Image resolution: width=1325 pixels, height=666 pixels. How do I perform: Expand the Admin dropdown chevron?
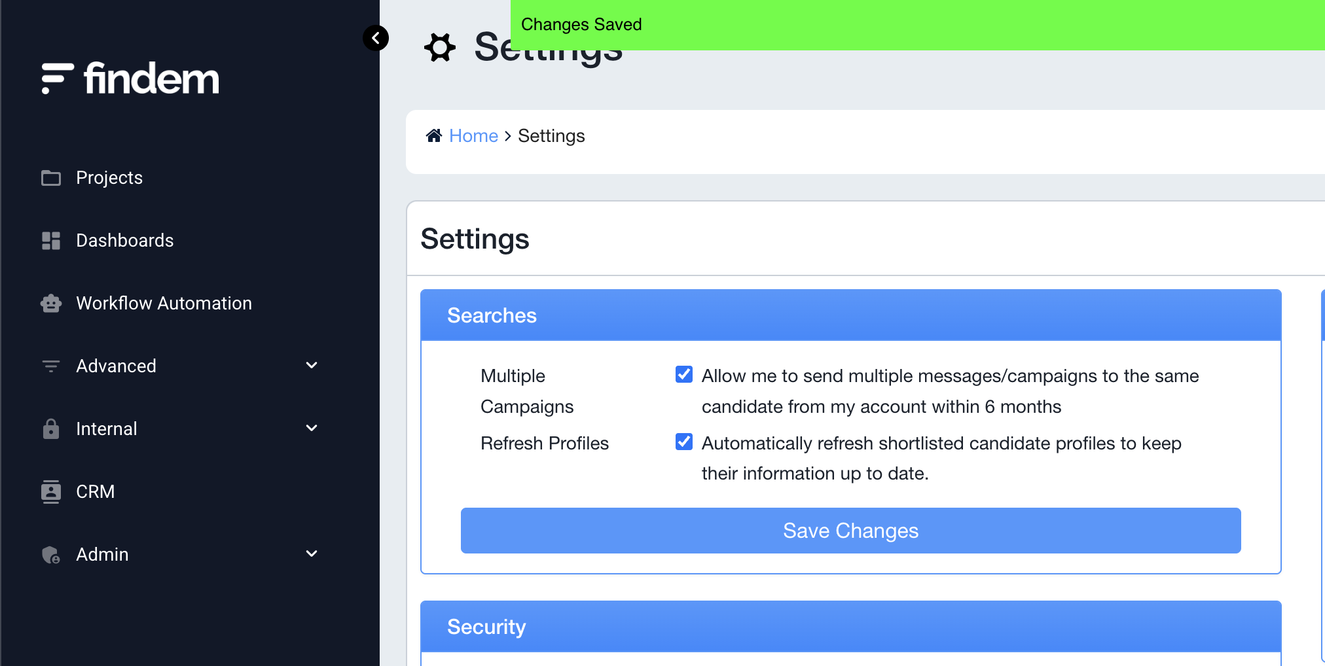tap(312, 553)
